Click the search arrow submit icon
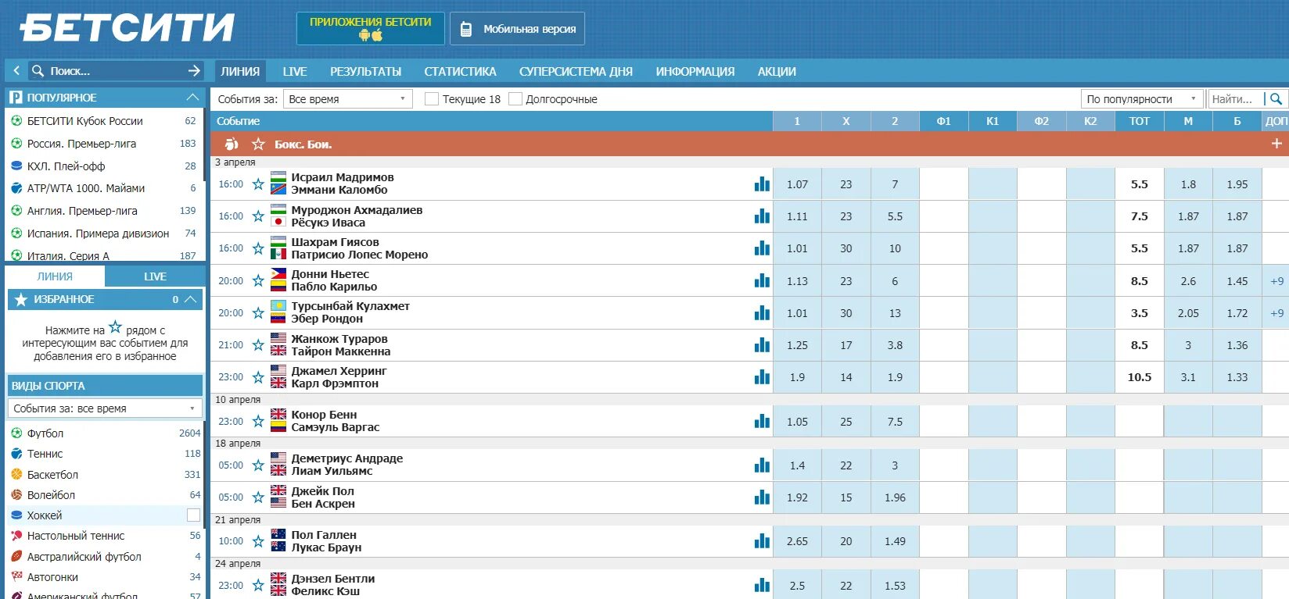The image size is (1289, 599). click(194, 71)
